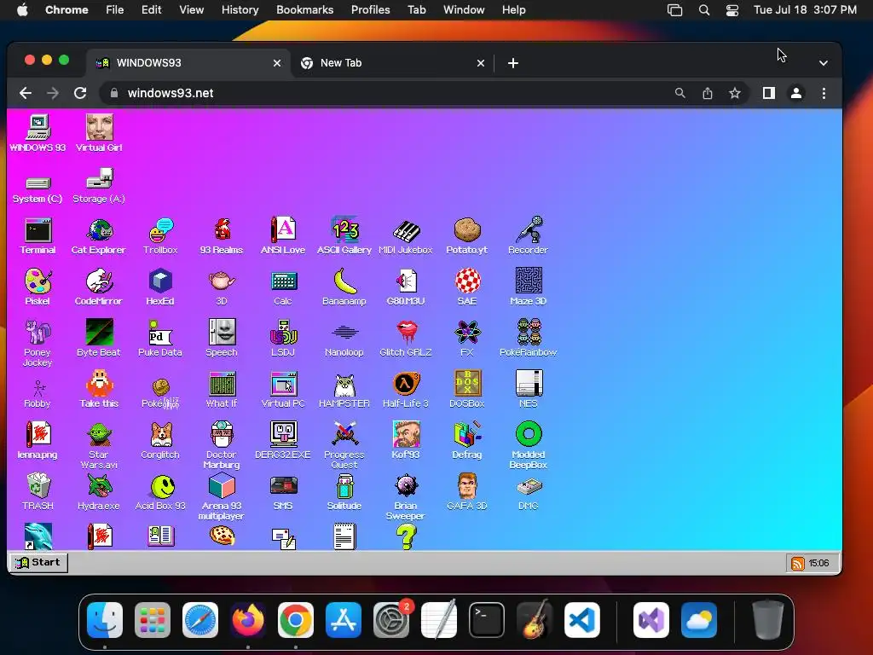Click the 15:06 taskbar clock

pos(818,563)
